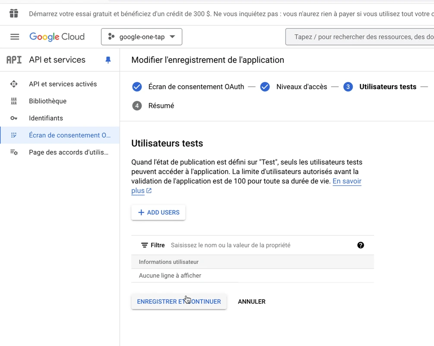
Task: Click the Filtre icon in table
Action: (x=145, y=245)
